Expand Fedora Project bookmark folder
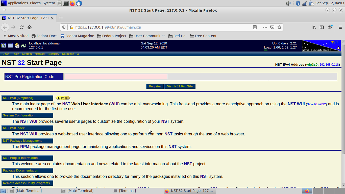 (x=112, y=36)
